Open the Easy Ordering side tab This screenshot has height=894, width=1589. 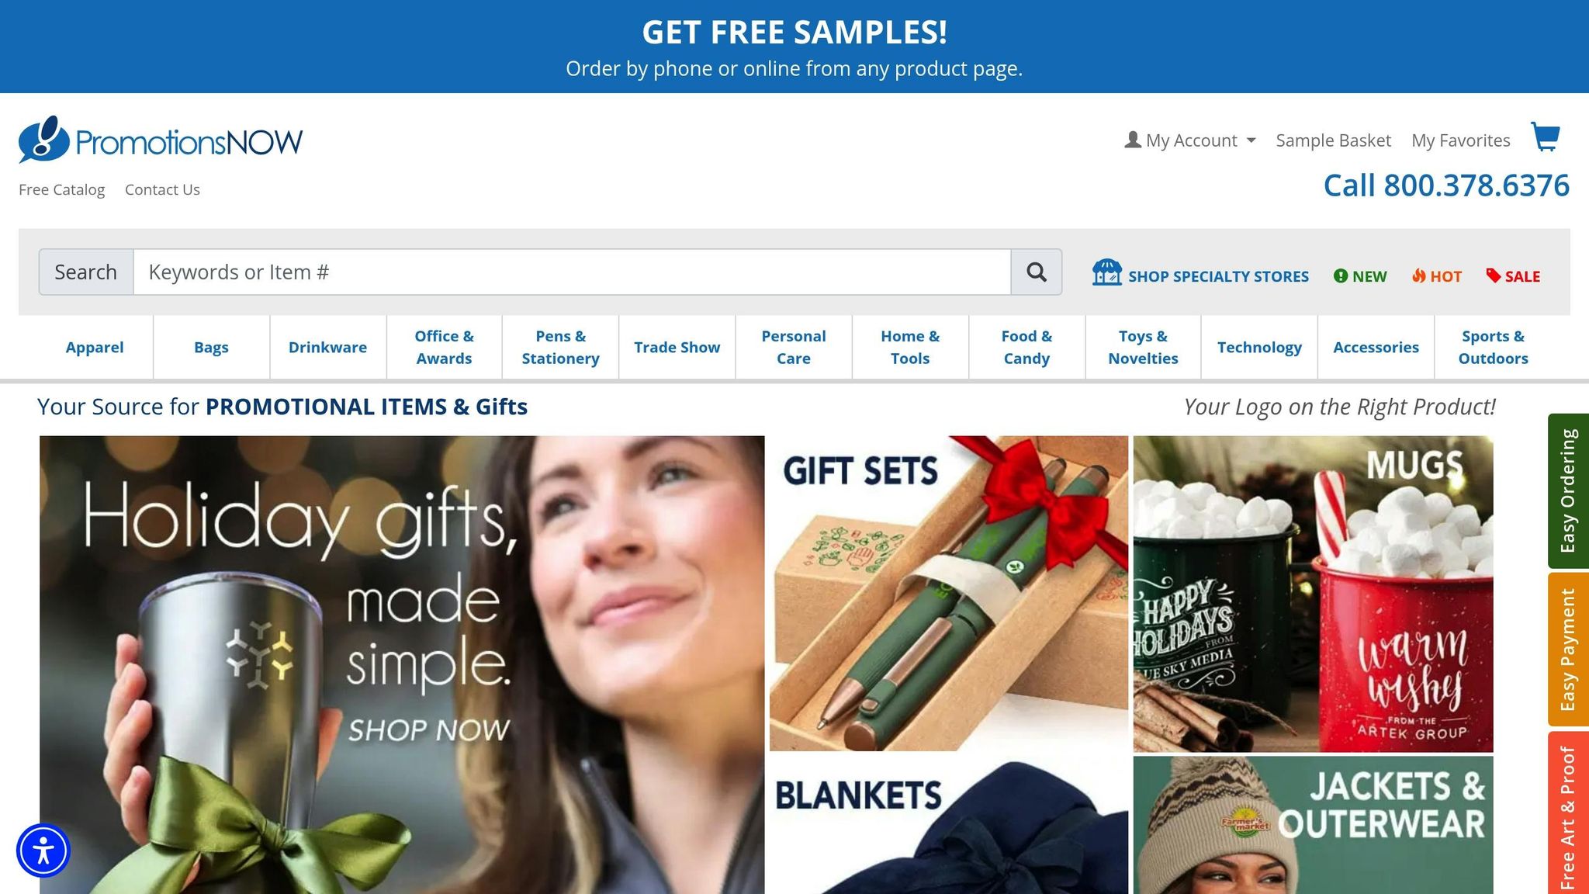(x=1568, y=491)
